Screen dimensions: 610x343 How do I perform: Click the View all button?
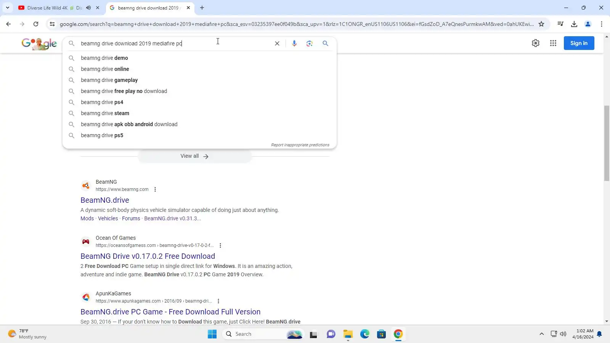[194, 156]
